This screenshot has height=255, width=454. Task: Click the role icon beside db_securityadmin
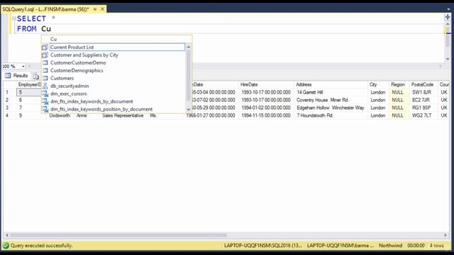[x=45, y=86]
